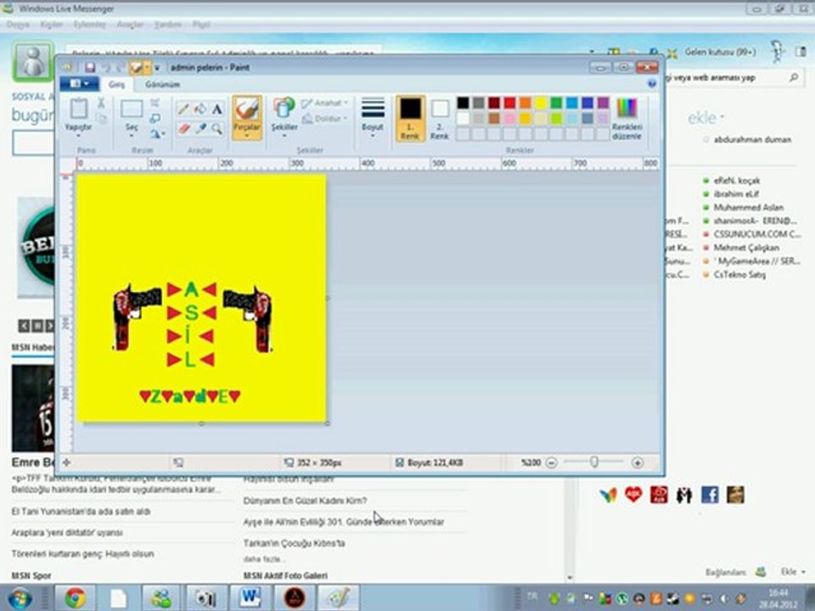
Task: Expand the Quick Access Toolbar customize arrow
Action: click(157, 68)
